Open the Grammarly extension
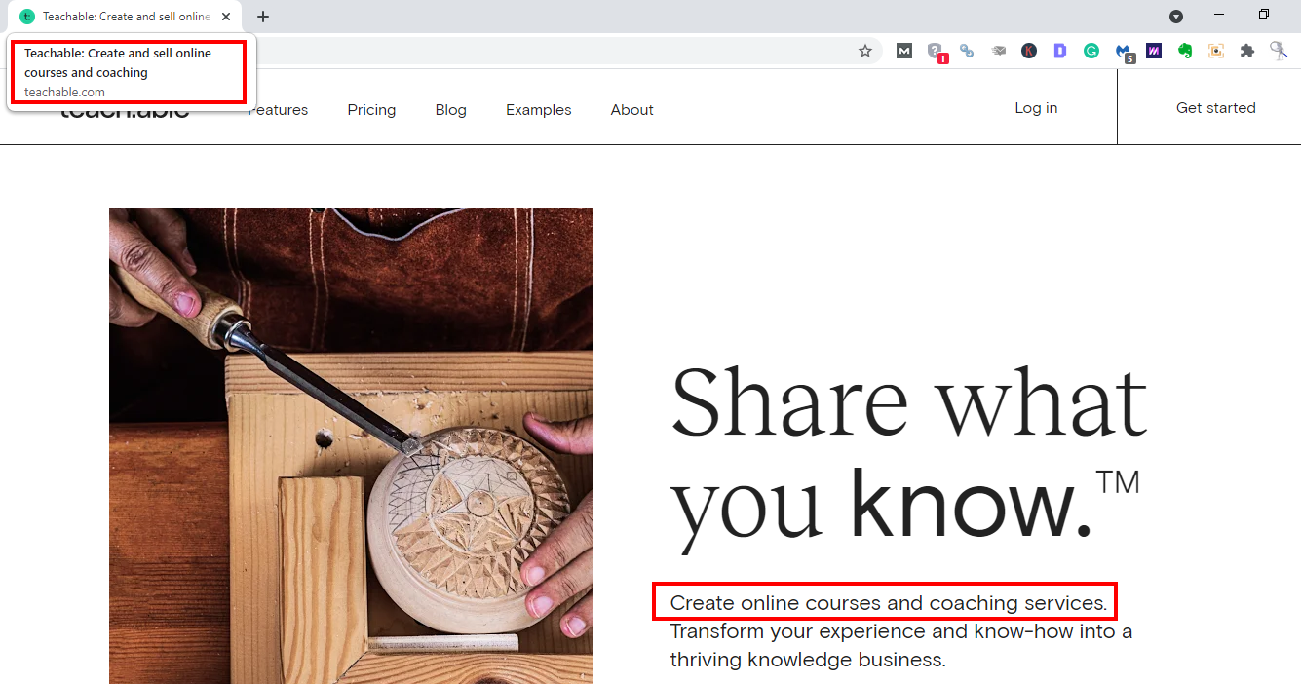 (x=1091, y=51)
